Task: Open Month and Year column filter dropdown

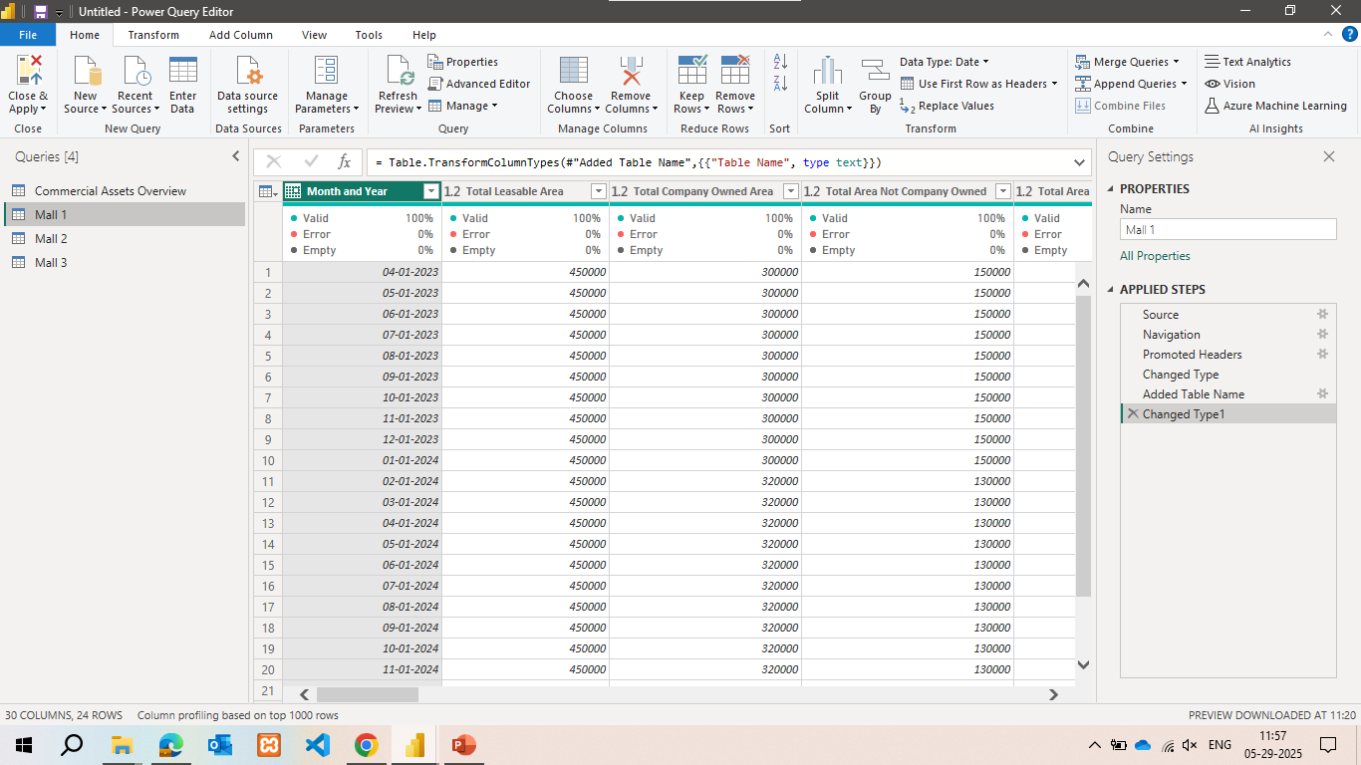Action: [x=430, y=191]
